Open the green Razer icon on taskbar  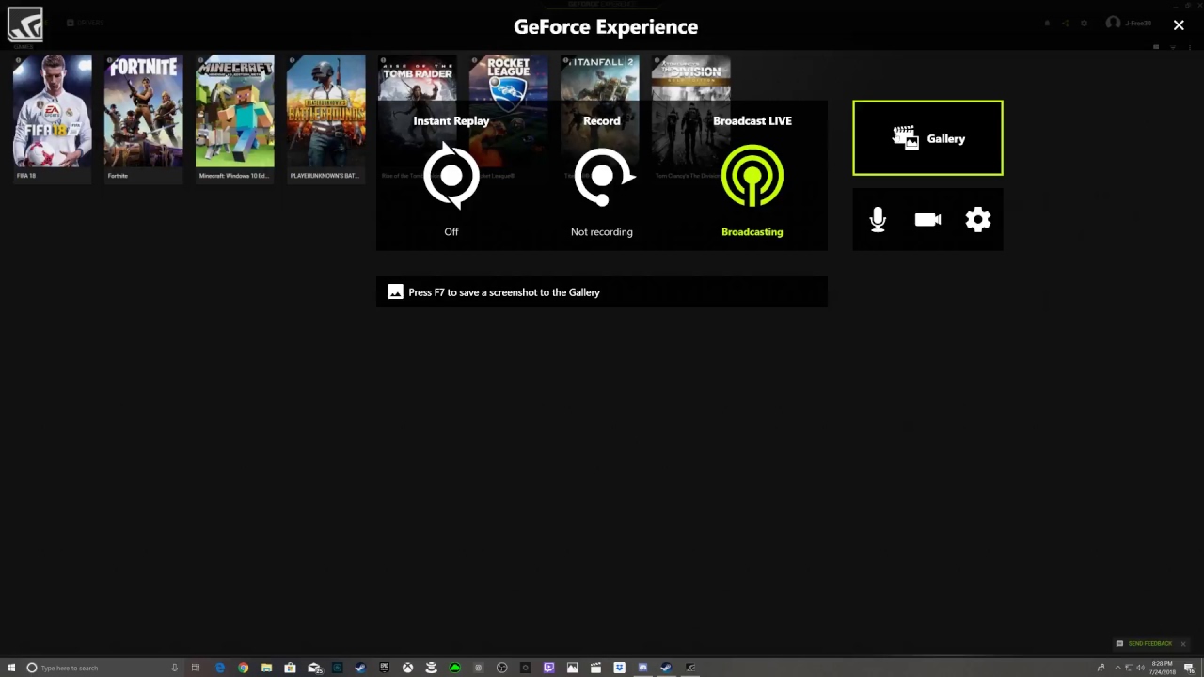click(454, 668)
